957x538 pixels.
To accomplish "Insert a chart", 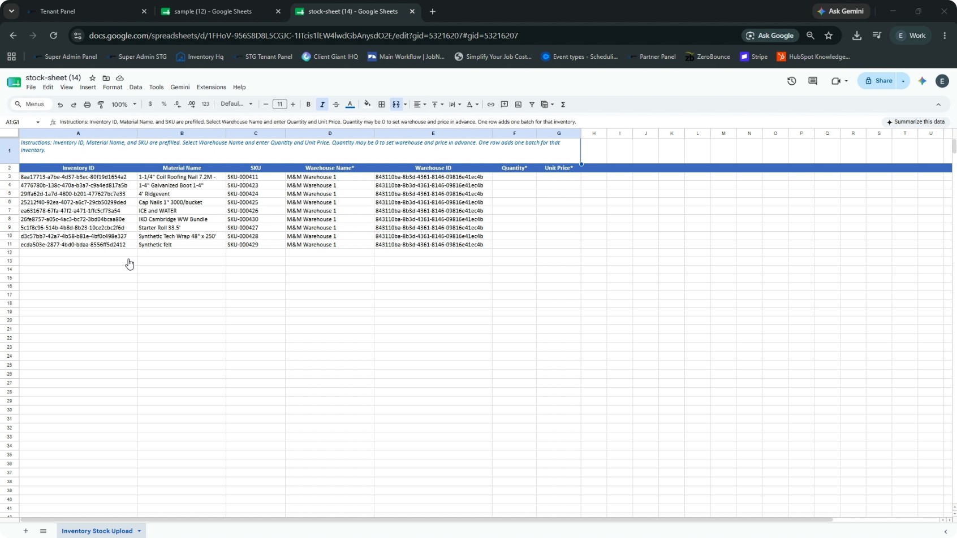I will pyautogui.click(x=518, y=104).
